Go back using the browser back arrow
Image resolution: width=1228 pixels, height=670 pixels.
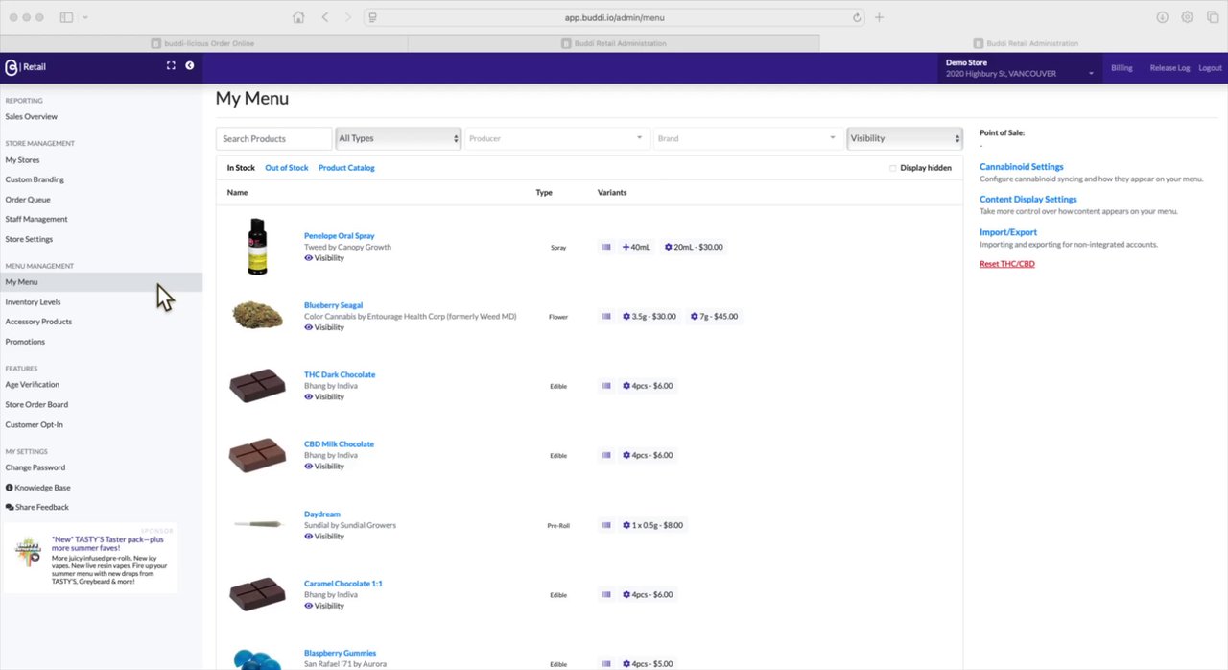coord(325,17)
